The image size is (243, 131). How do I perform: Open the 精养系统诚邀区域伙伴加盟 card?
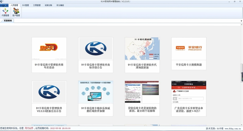click(x=96, y=98)
